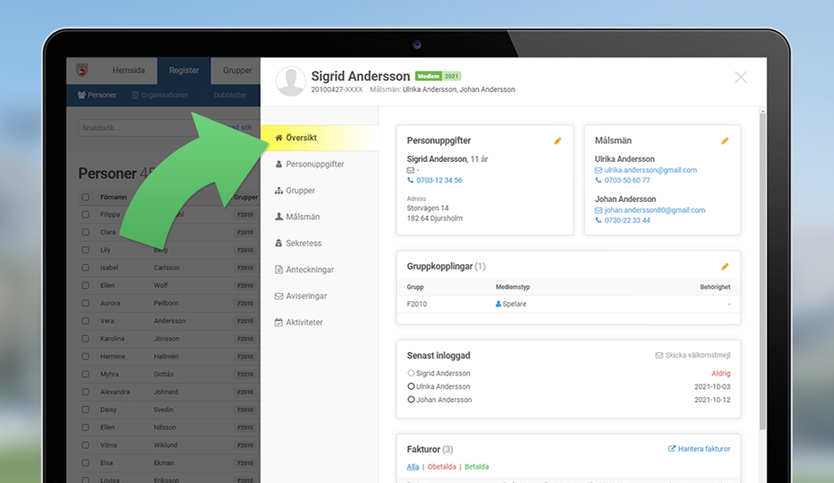The image size is (834, 483).
Task: Check the box for Isabel Carlsson row
Action: click(x=85, y=268)
